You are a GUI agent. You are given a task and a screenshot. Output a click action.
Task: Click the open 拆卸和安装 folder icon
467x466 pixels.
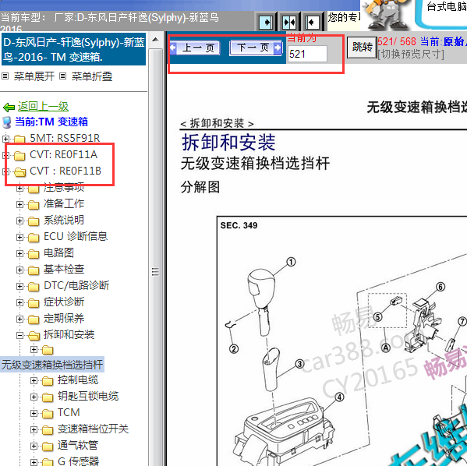click(x=34, y=336)
